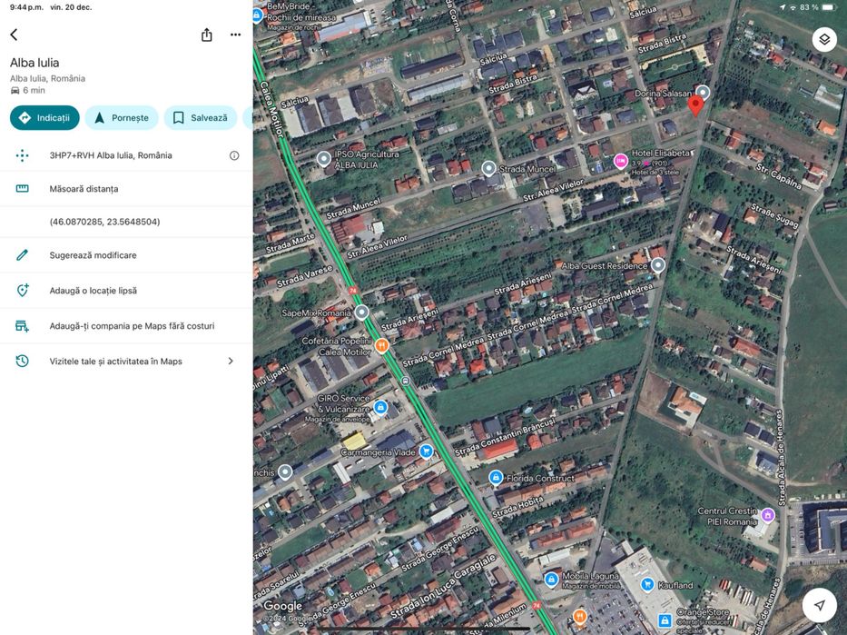This screenshot has height=635, width=847.
Task: Open the three-dot more options menu
Action: pos(235,35)
